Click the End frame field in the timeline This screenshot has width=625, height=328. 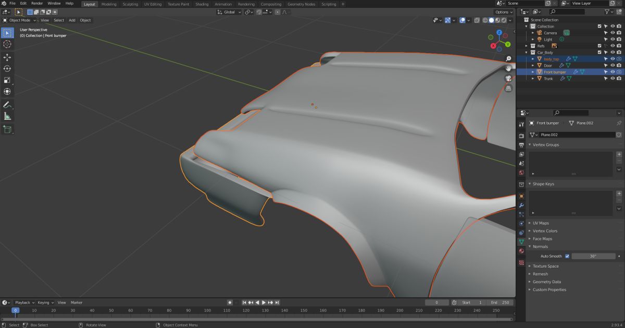coord(501,302)
